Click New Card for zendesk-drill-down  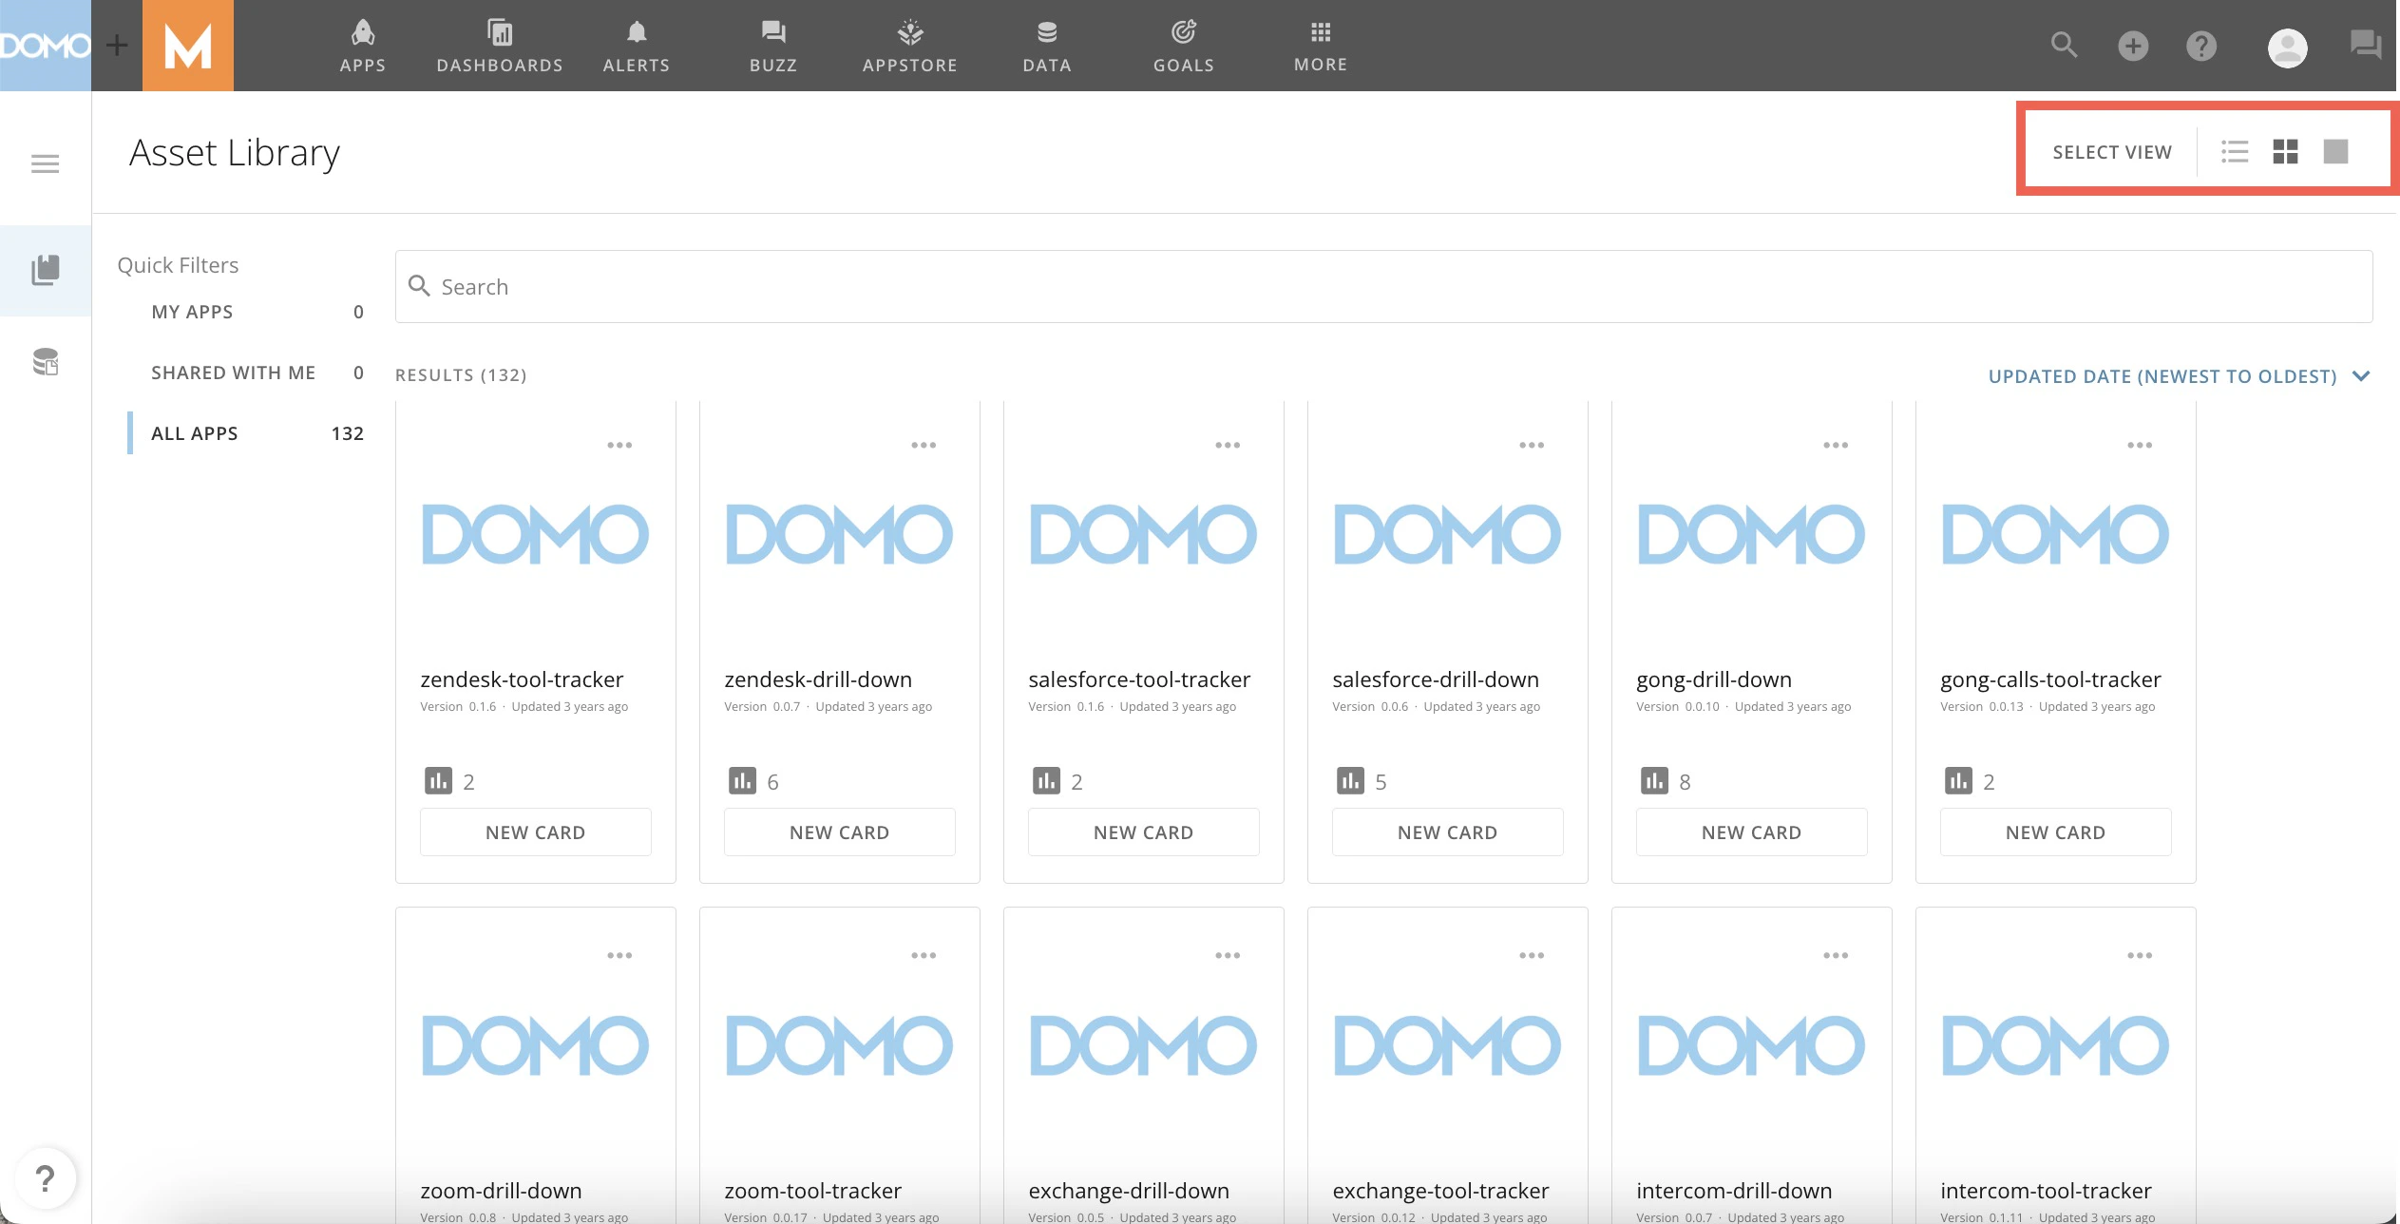[840, 832]
